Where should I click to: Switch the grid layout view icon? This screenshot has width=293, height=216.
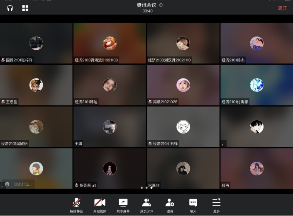click(x=25, y=8)
